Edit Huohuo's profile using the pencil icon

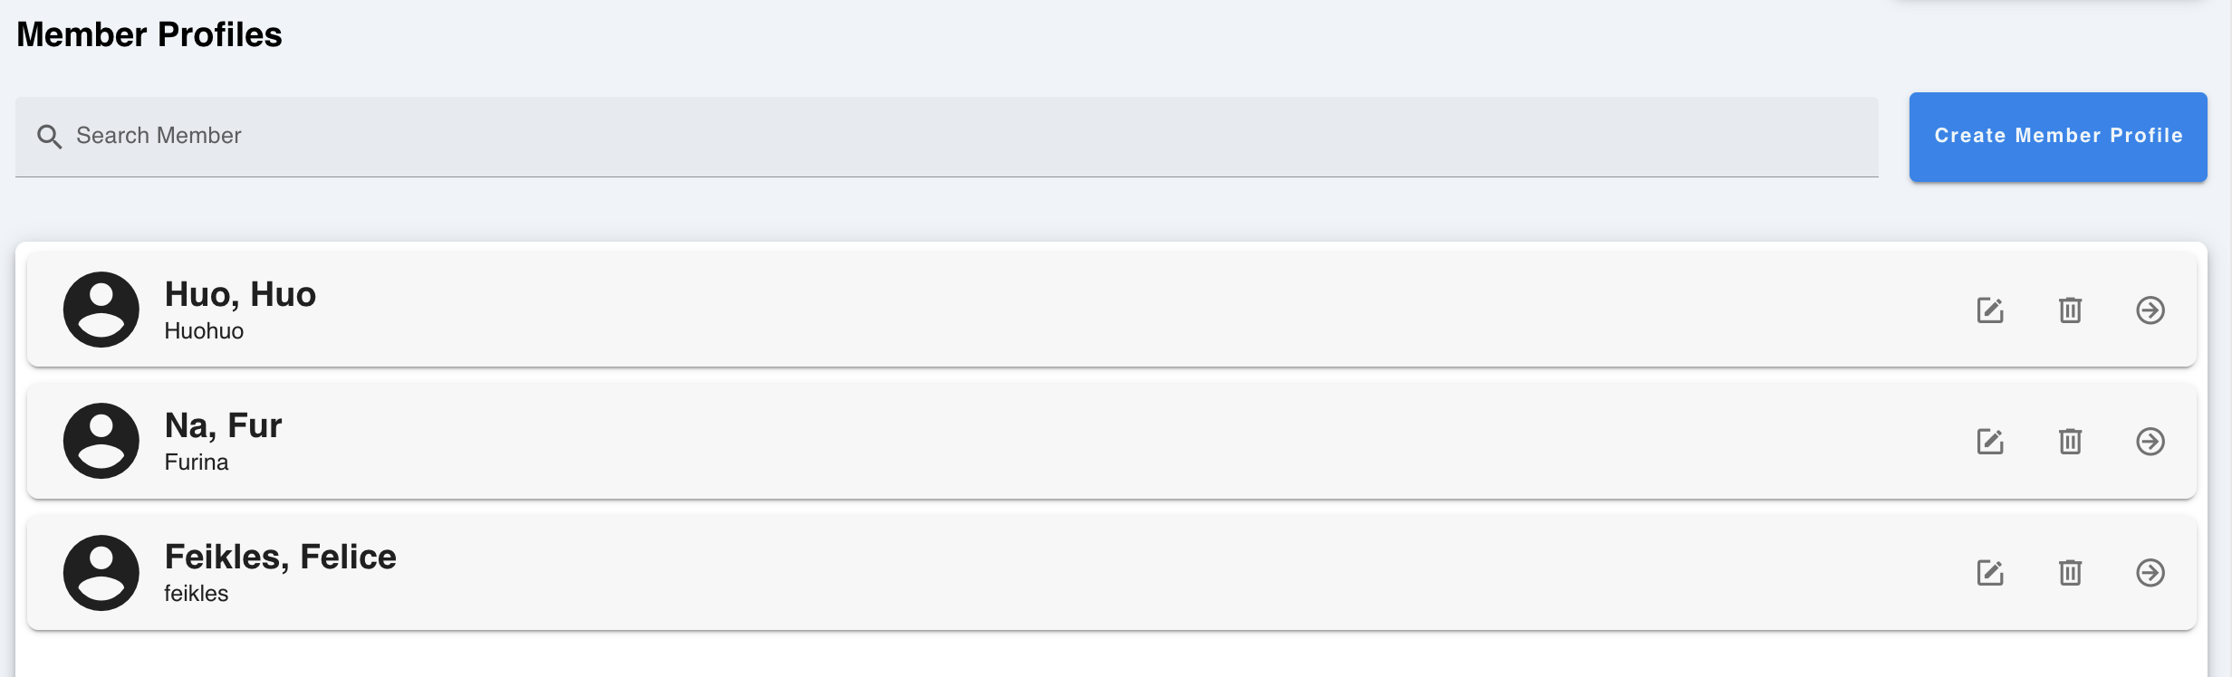coord(1989,310)
